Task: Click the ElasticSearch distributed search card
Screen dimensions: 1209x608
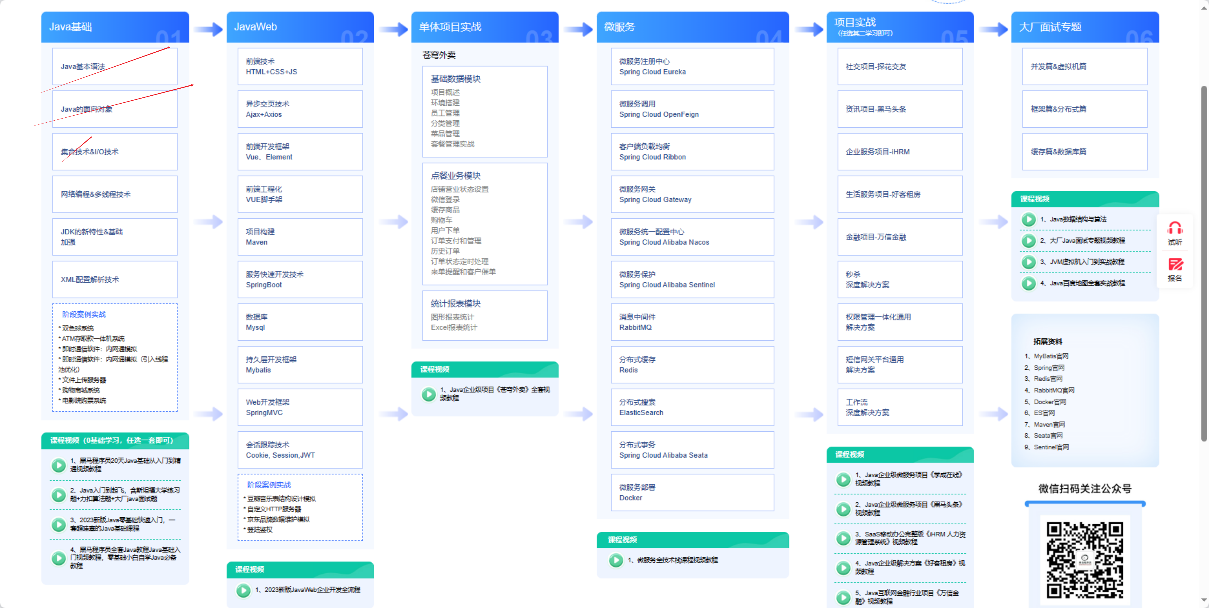Action: coord(692,407)
